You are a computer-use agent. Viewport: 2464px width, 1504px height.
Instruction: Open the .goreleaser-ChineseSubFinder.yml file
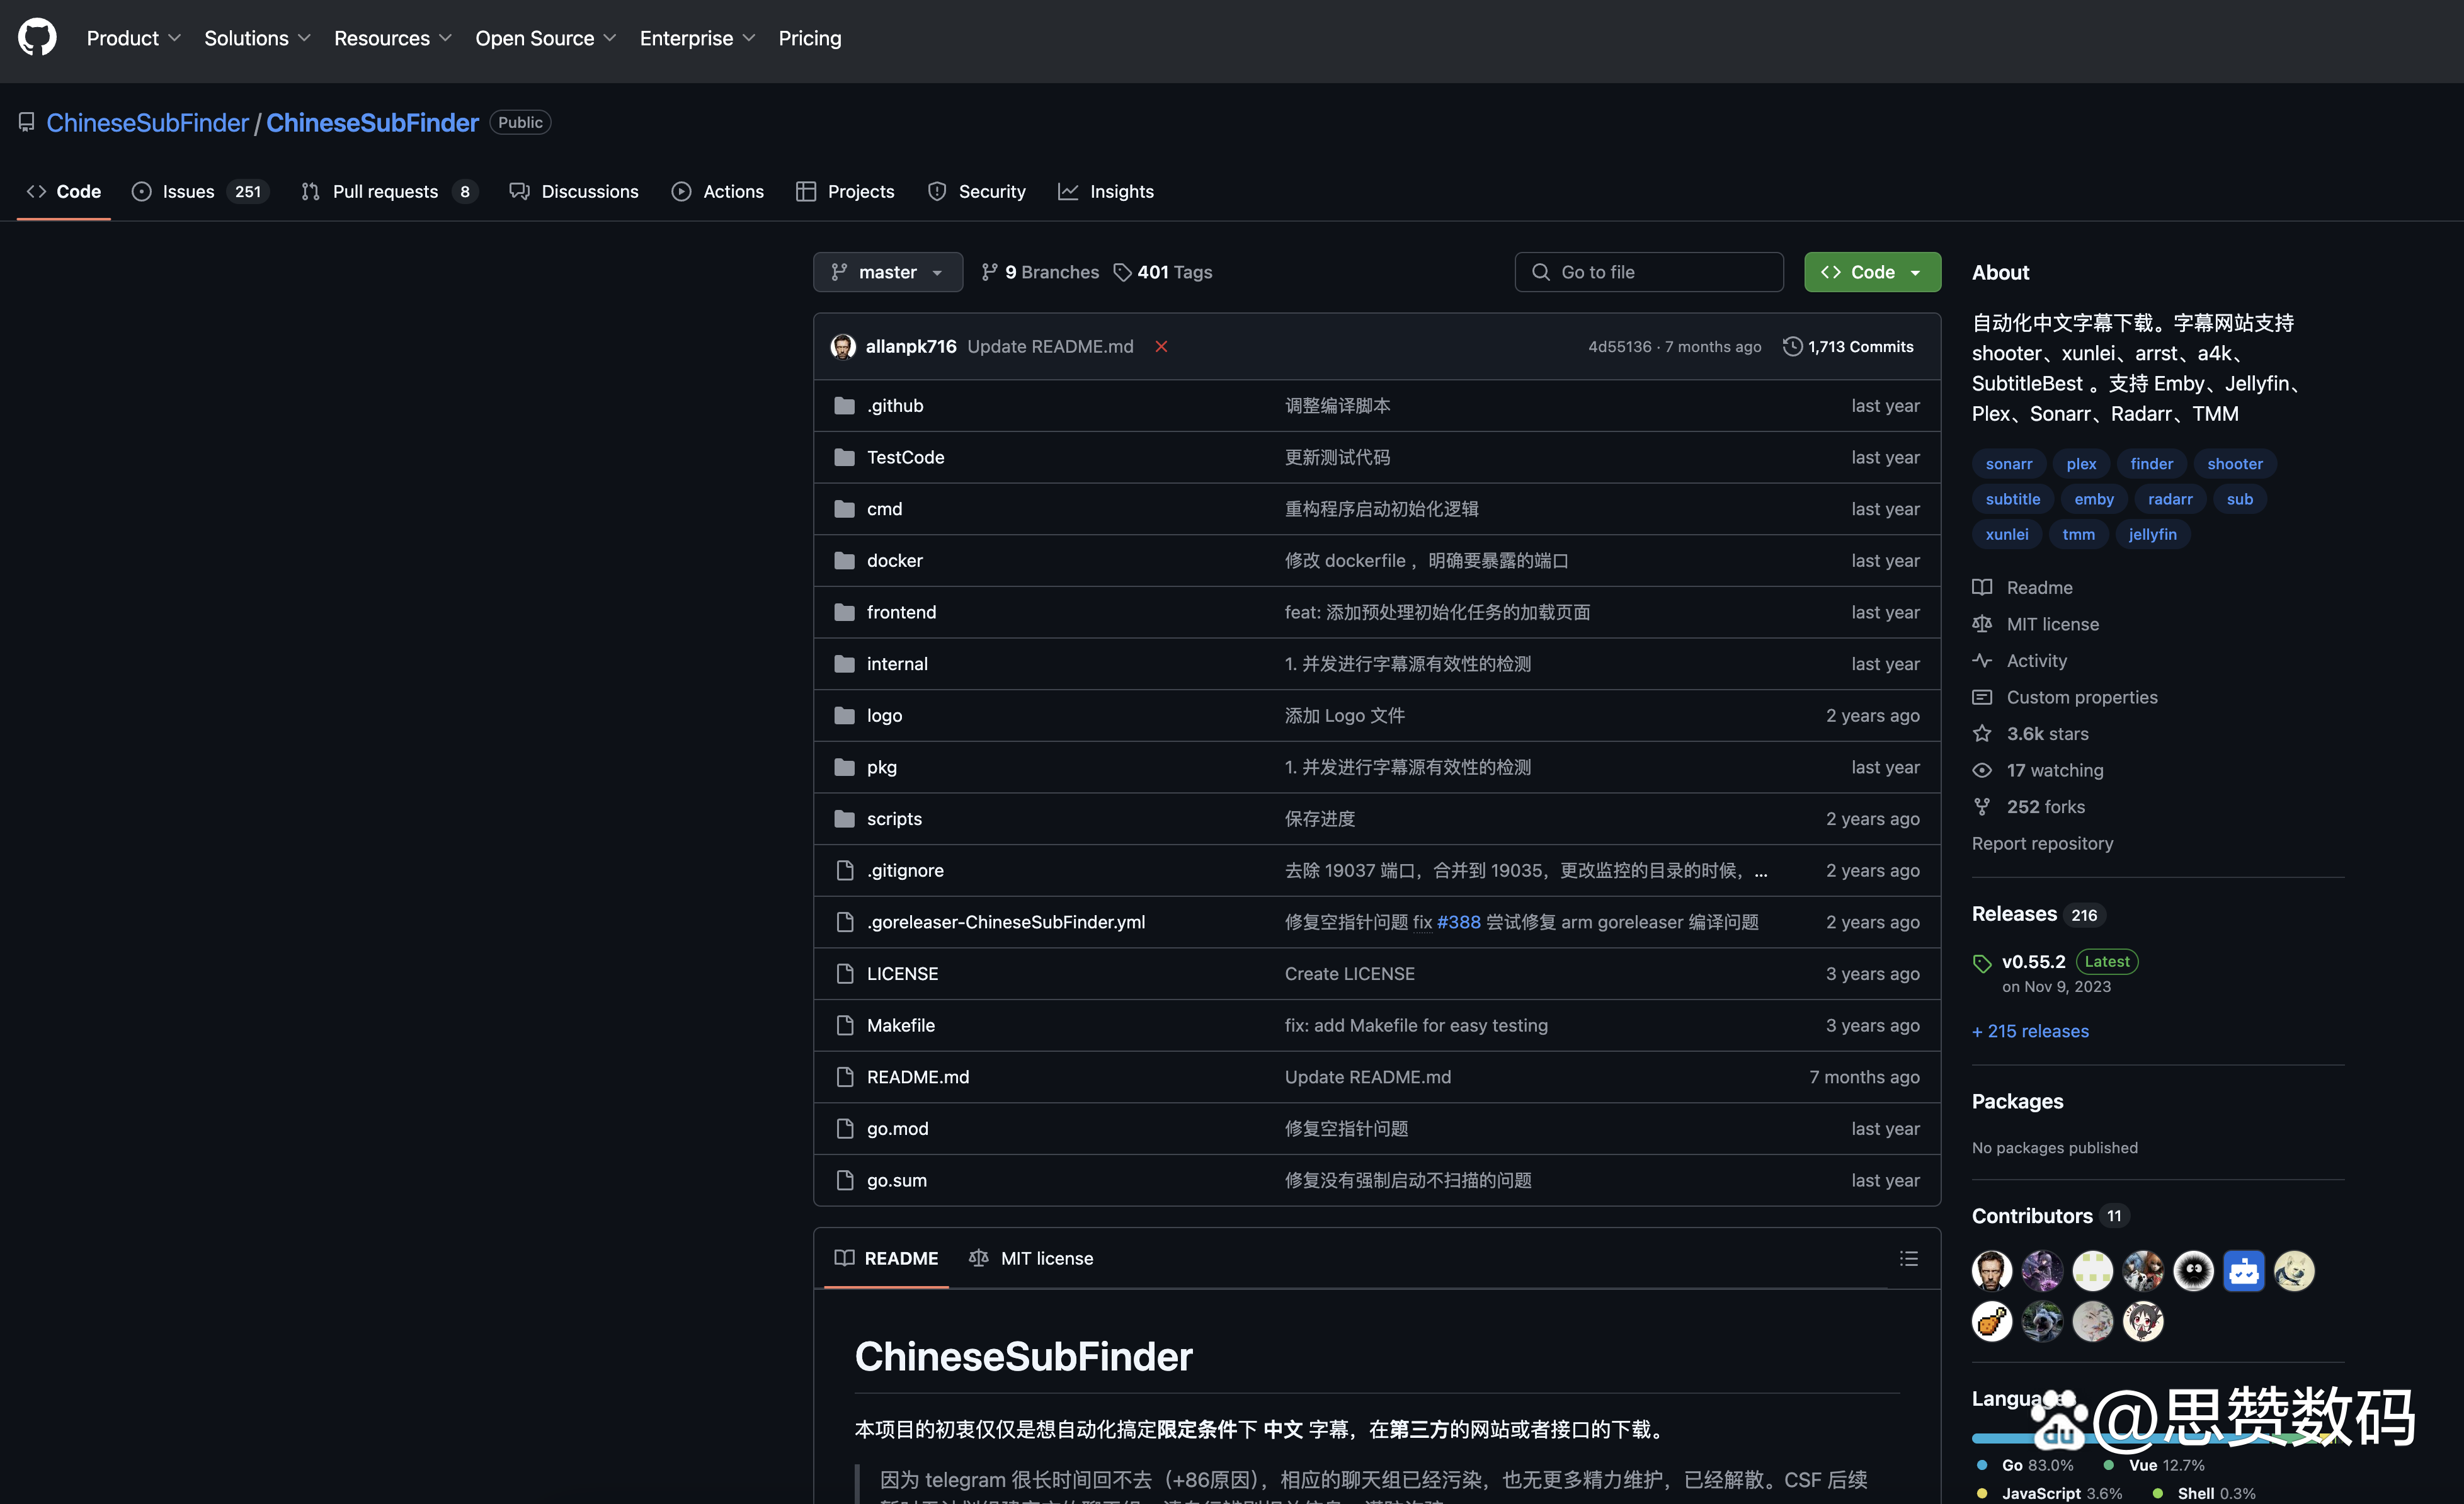(1005, 922)
